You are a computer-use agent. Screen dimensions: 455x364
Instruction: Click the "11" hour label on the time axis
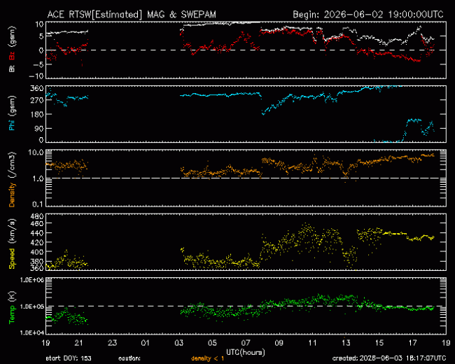tap(312, 343)
